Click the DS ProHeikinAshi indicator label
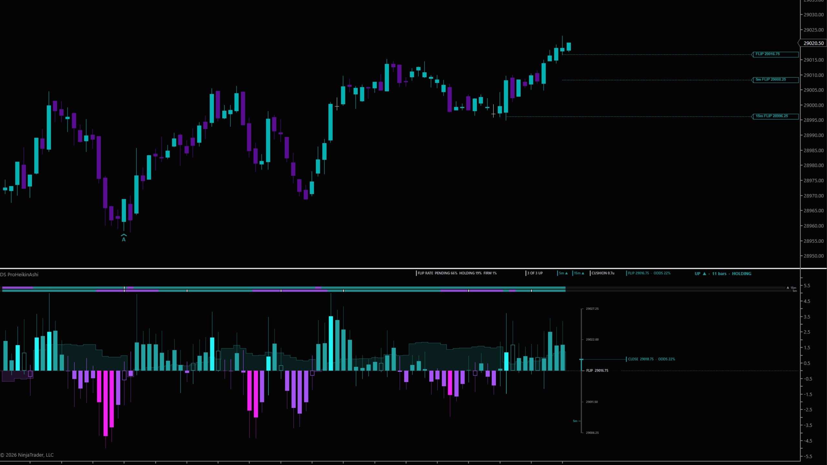827x465 pixels. click(19, 274)
